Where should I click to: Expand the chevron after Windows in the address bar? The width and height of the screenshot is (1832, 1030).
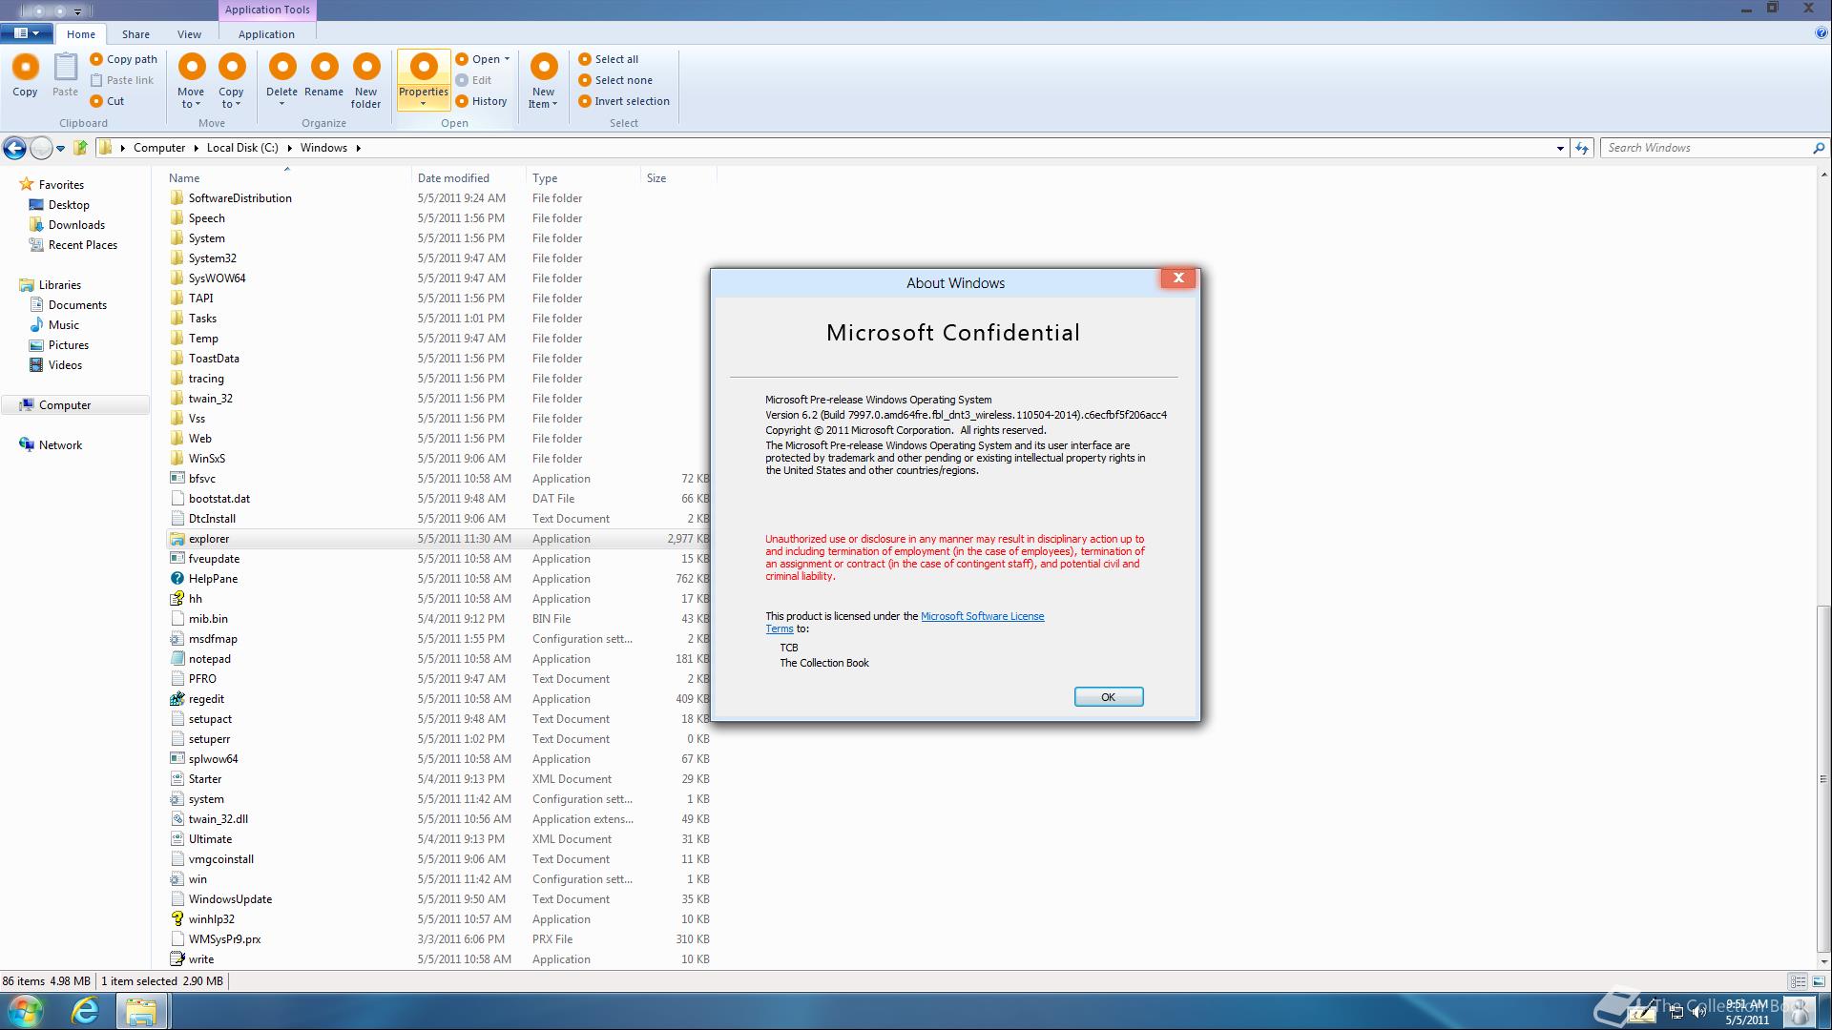[358, 148]
